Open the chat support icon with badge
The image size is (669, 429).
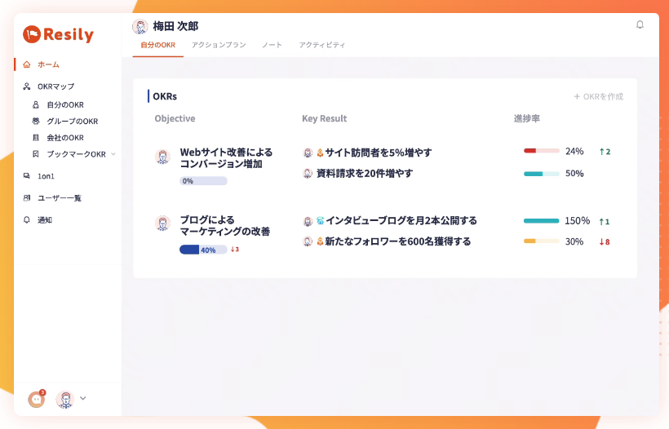click(36, 399)
